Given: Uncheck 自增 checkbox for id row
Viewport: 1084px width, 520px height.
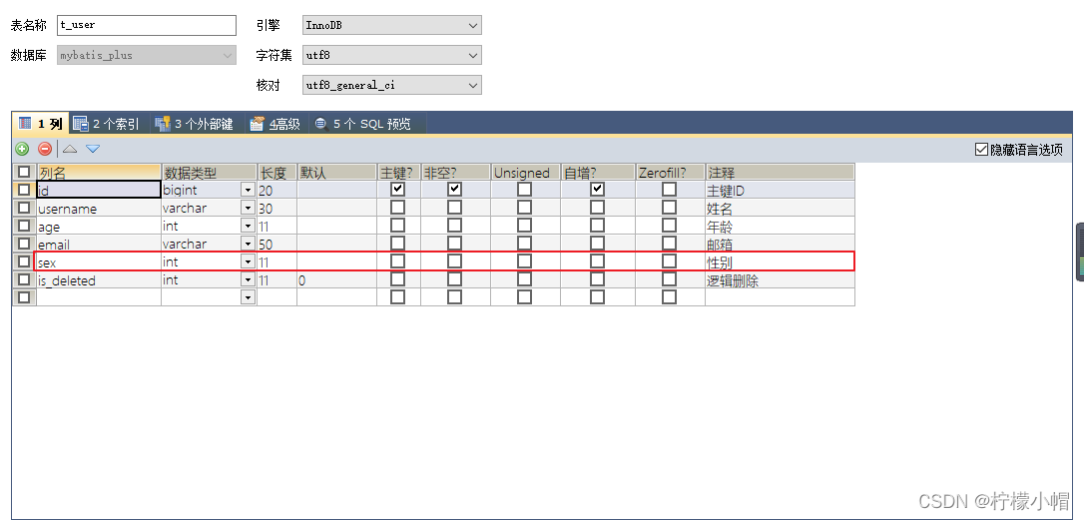Looking at the screenshot, I should (x=597, y=189).
